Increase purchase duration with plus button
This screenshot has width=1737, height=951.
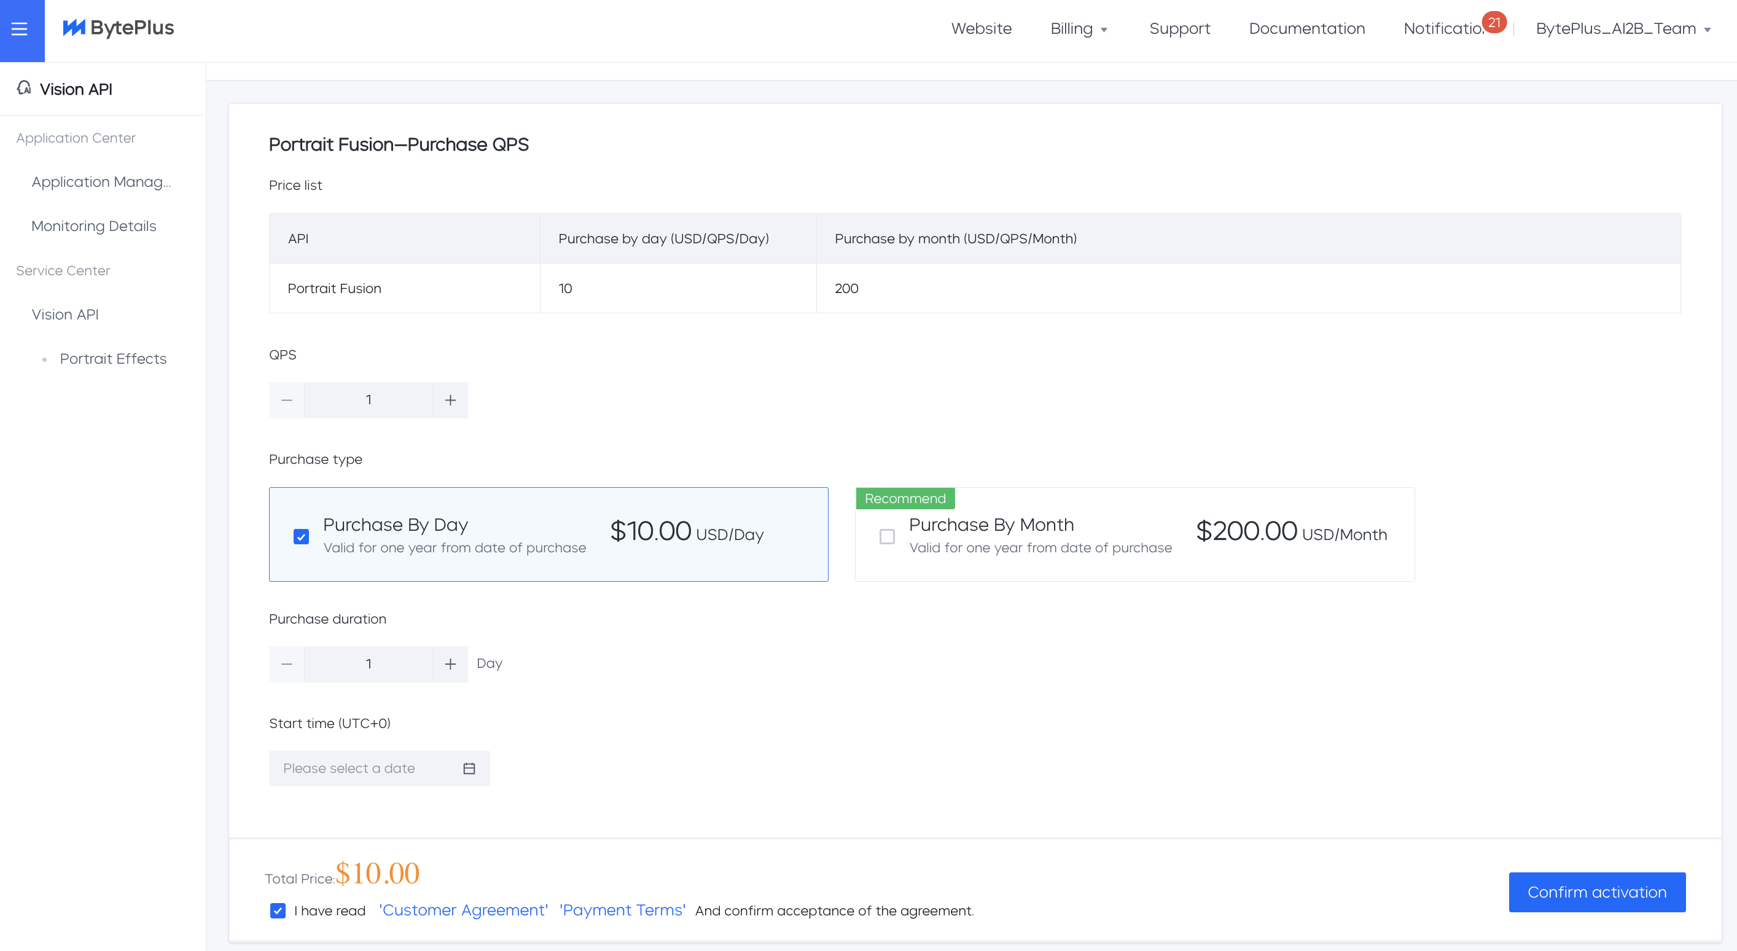point(450,663)
